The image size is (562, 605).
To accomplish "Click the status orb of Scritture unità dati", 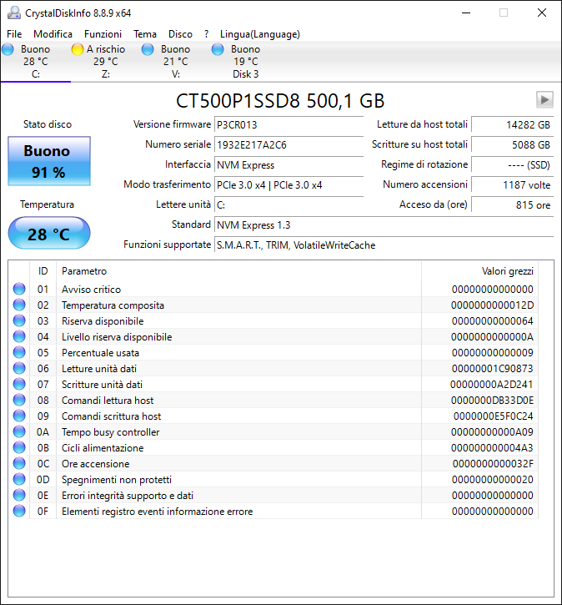I will point(19,384).
